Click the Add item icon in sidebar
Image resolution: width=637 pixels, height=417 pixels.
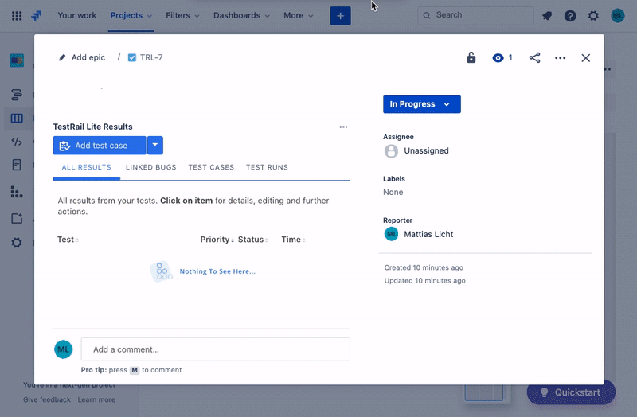pos(17,219)
